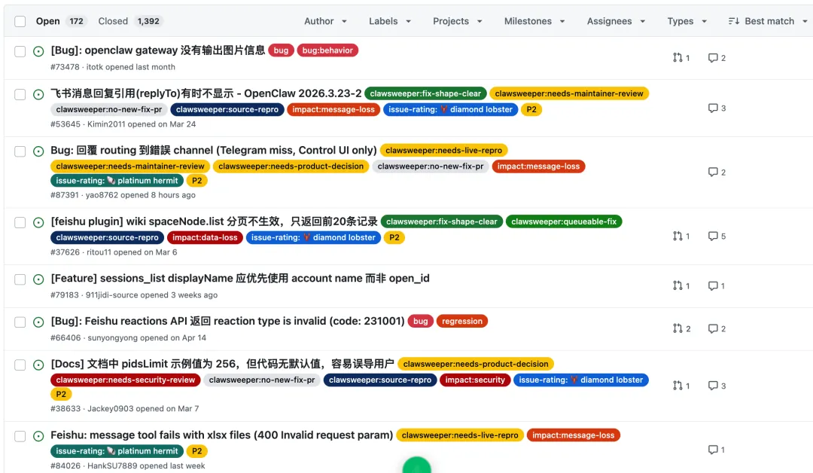
Task: Tick checkbox for xlsx files issue
Action: click(x=20, y=436)
